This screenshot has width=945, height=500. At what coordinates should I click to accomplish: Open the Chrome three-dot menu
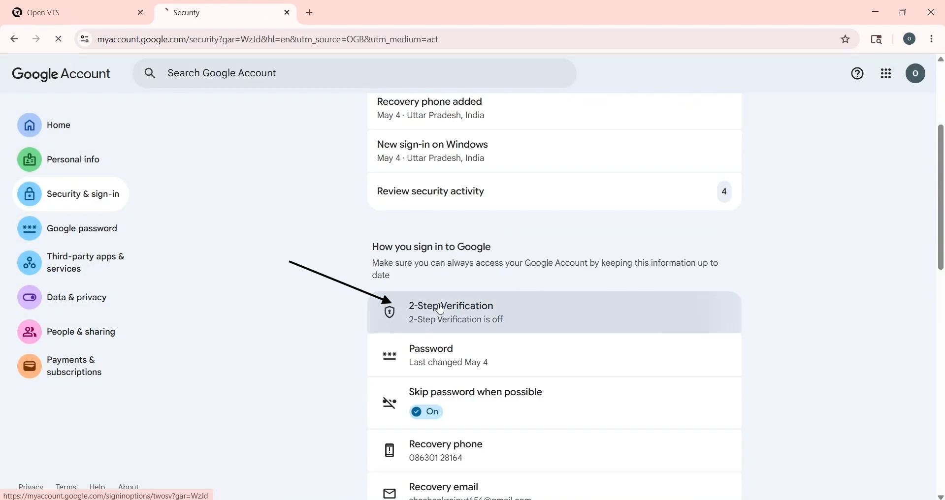click(x=932, y=39)
